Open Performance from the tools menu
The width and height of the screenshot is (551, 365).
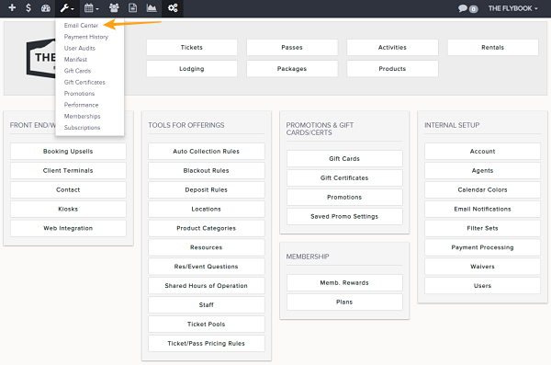coord(81,105)
